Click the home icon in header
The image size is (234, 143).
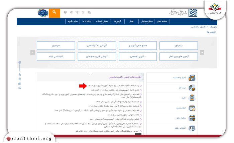pos(83,12)
